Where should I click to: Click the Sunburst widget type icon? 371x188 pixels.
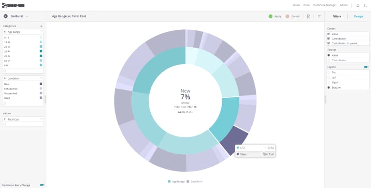point(5,16)
